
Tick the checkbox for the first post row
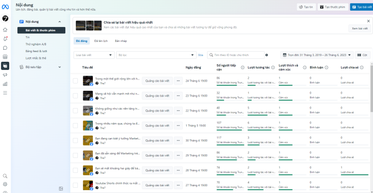pyautogui.click(x=75, y=81)
